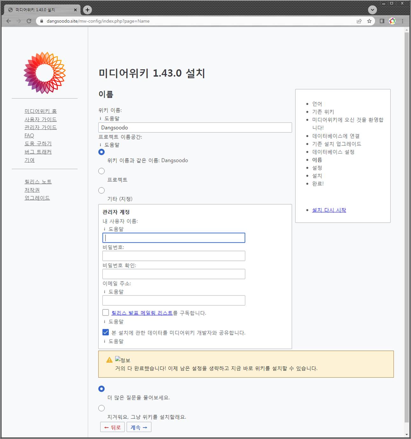
Task: Click the share page icon in address bar
Action: click(359, 21)
